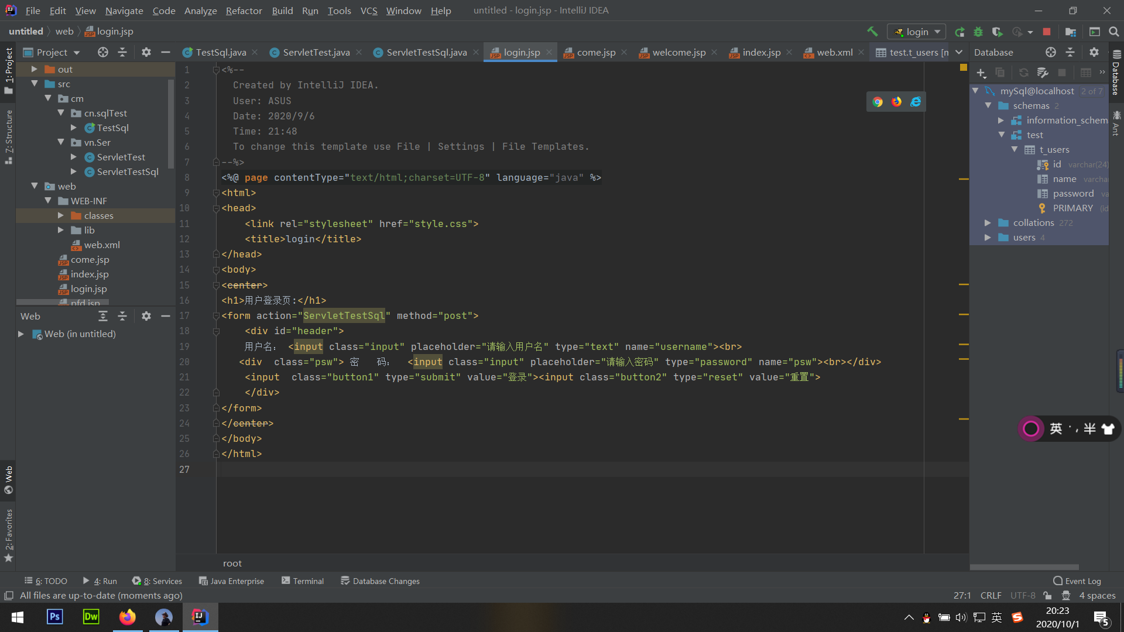The image size is (1124, 632).
Task: Toggle tool window bars in status corner
Action: [x=9, y=596]
